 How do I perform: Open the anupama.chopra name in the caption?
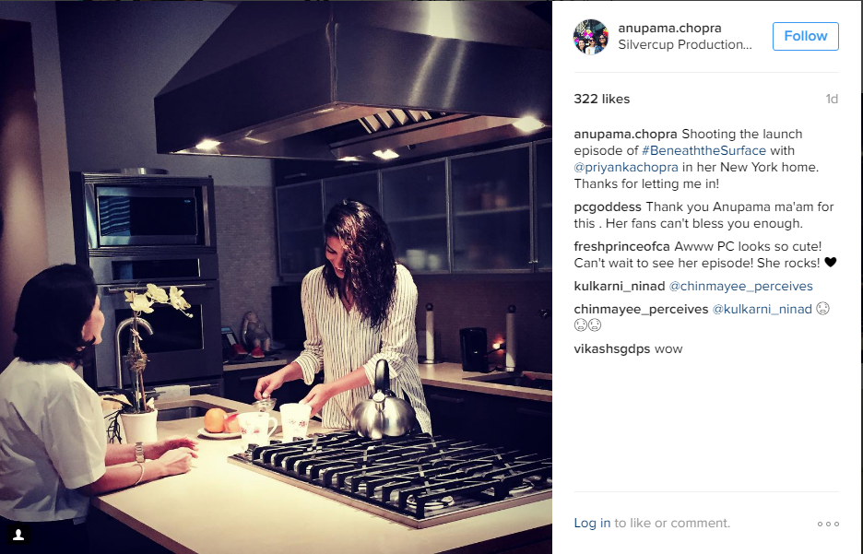click(x=625, y=135)
